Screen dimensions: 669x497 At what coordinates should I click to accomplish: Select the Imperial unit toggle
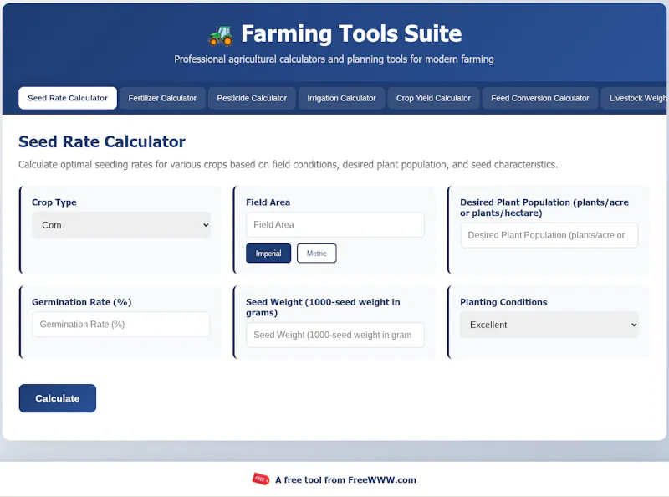(x=268, y=254)
